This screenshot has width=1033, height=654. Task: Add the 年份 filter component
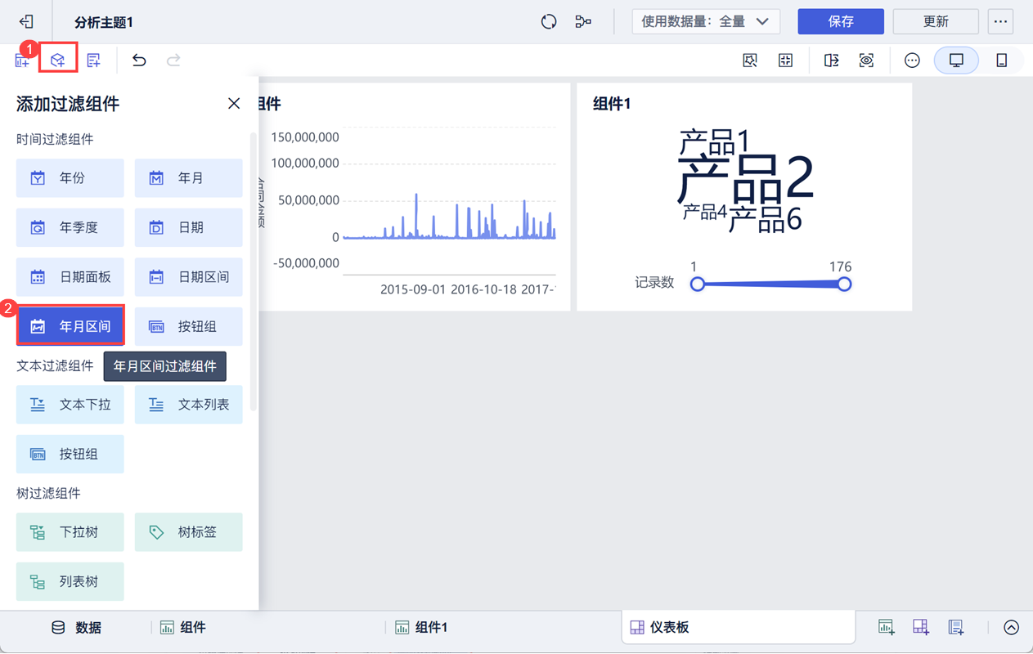point(70,178)
